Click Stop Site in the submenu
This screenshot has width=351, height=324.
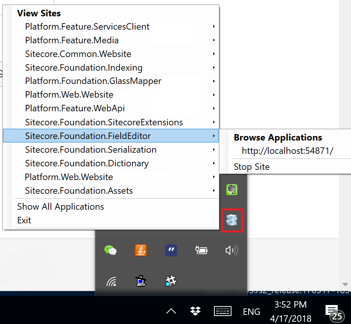point(252,166)
